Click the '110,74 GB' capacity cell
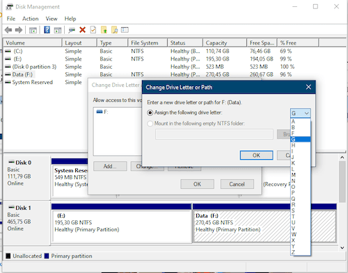This screenshot has height=273, width=348. [x=217, y=51]
